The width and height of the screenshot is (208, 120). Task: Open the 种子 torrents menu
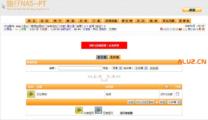[58, 21]
